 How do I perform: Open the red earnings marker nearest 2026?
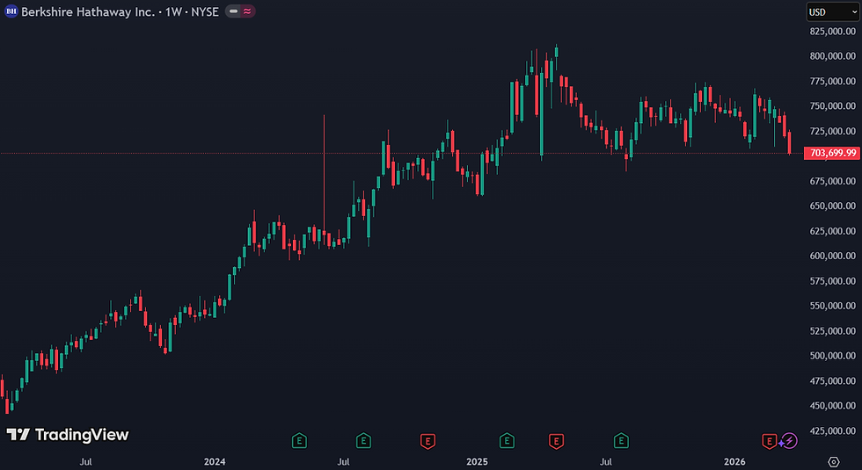[769, 440]
